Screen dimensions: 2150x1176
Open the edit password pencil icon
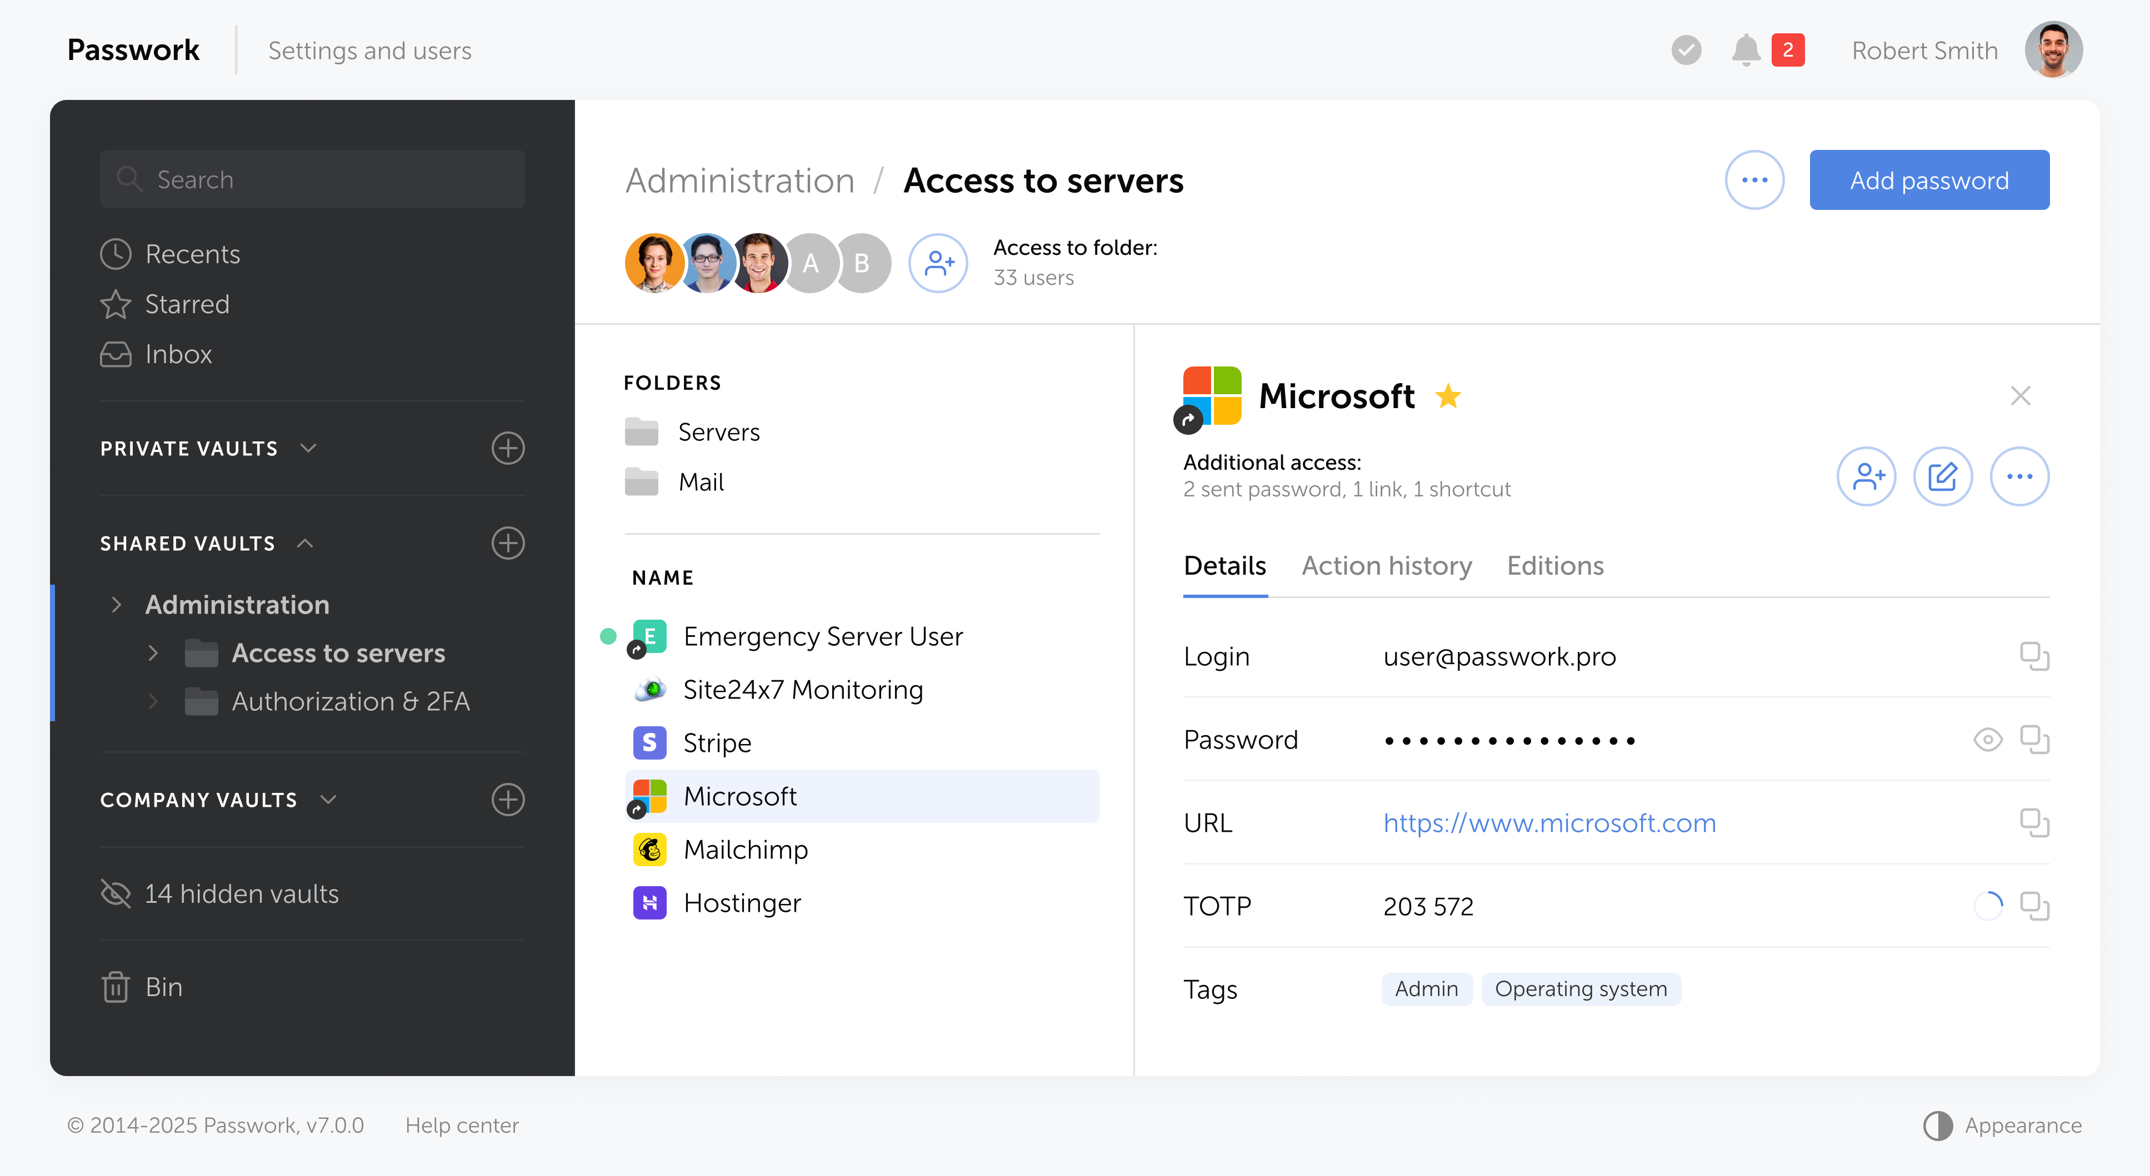click(x=1943, y=476)
